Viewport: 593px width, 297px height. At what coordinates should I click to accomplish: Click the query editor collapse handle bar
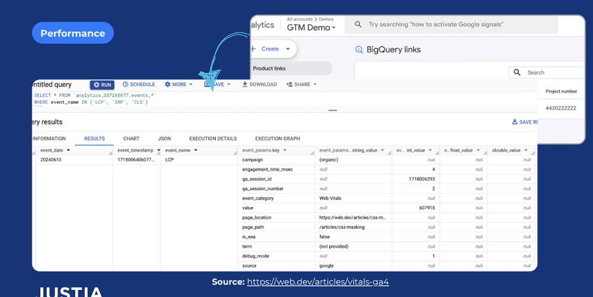[333, 110]
